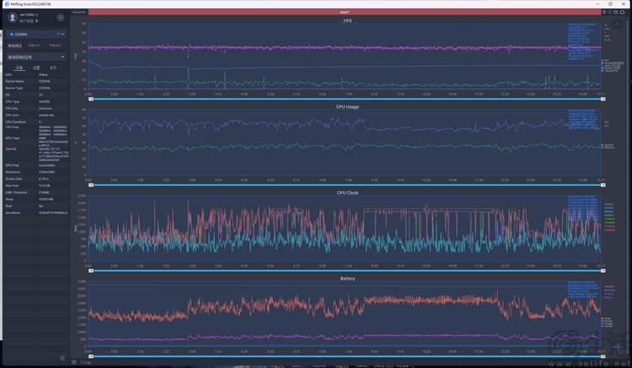
Task: Click the PerfDog app icon in the title bar
Action: (7, 4)
